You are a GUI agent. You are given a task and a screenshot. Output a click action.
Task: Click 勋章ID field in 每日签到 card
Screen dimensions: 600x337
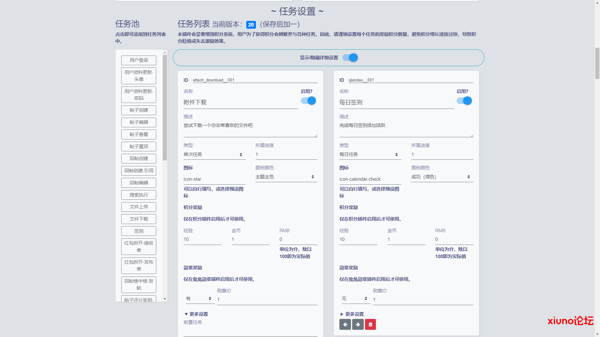(x=423, y=300)
